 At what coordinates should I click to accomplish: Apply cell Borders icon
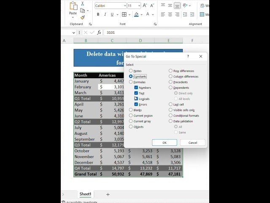tap(124, 14)
